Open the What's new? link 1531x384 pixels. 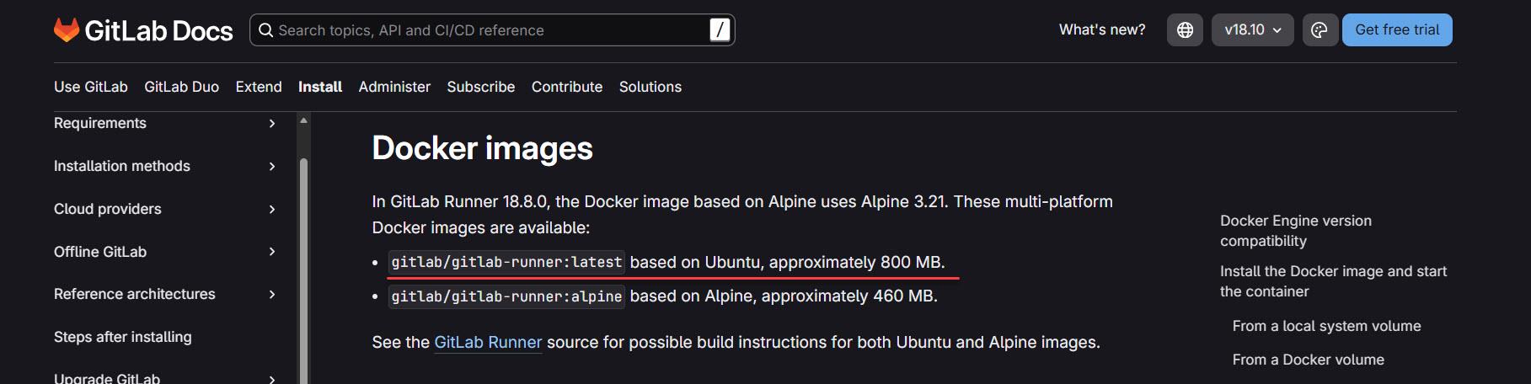pos(1102,30)
